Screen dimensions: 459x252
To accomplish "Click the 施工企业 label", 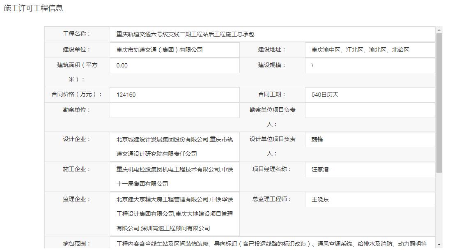I will [77, 169].
